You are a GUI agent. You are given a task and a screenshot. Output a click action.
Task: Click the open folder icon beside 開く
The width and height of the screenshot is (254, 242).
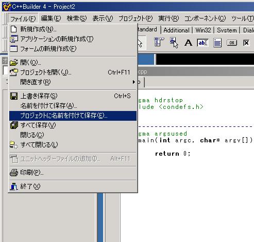(14, 63)
